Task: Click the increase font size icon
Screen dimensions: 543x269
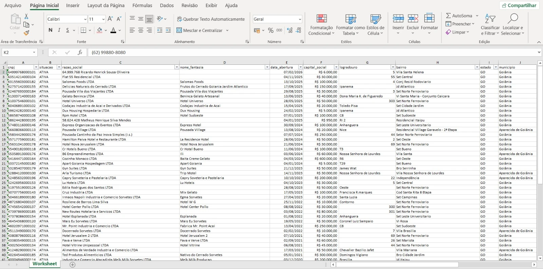Action: point(110,19)
